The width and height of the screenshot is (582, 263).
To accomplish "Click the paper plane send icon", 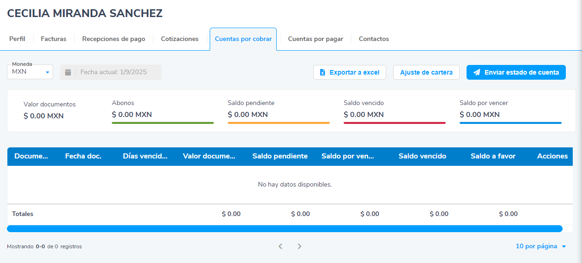I will pos(477,72).
